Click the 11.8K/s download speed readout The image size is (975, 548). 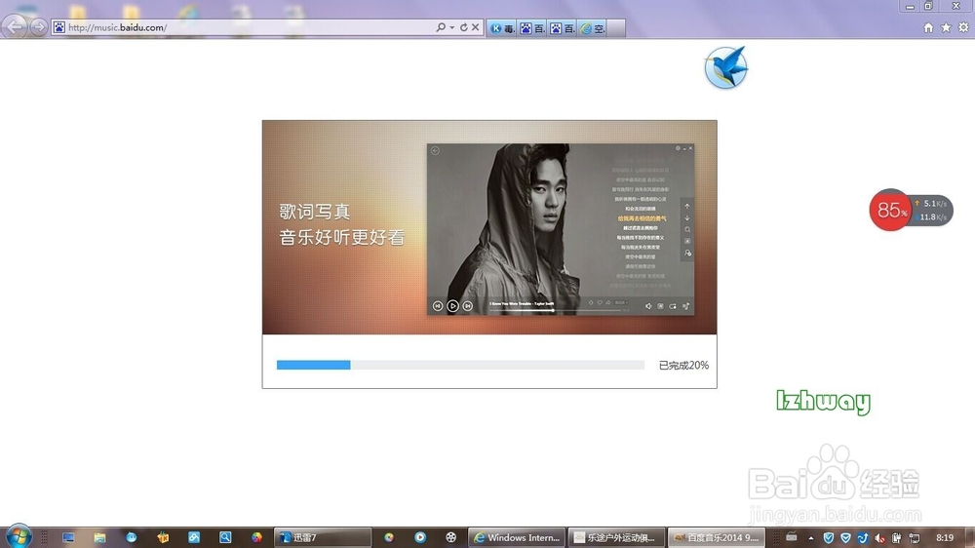[931, 217]
